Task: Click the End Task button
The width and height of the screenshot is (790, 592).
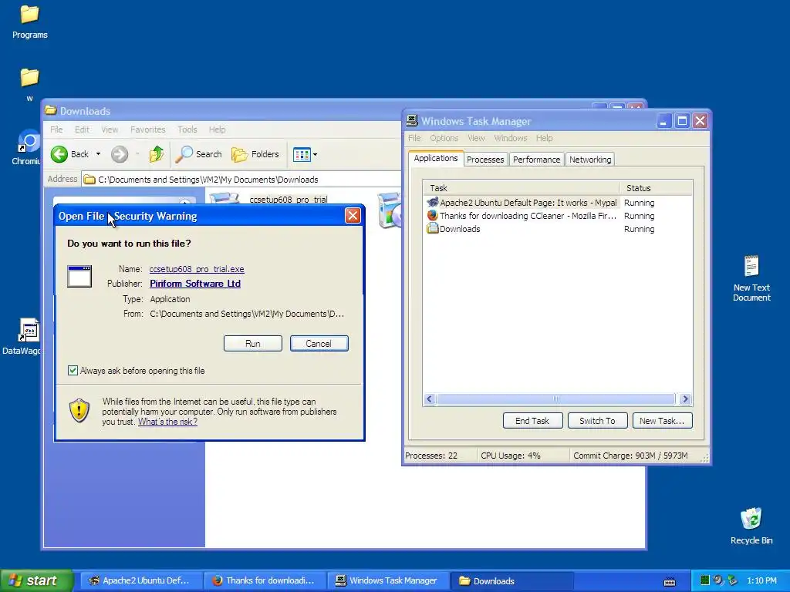Action: (x=532, y=421)
